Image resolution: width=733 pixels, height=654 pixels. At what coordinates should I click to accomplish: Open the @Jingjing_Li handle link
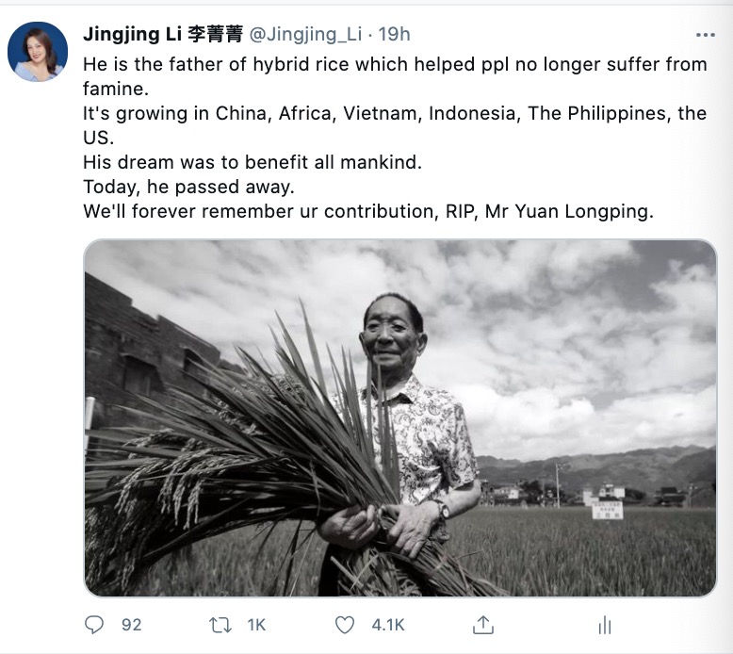coord(305,34)
